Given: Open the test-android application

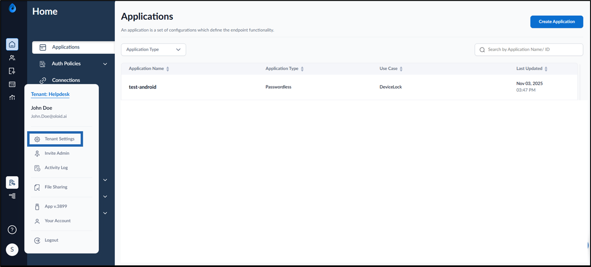Looking at the screenshot, I should pyautogui.click(x=143, y=87).
